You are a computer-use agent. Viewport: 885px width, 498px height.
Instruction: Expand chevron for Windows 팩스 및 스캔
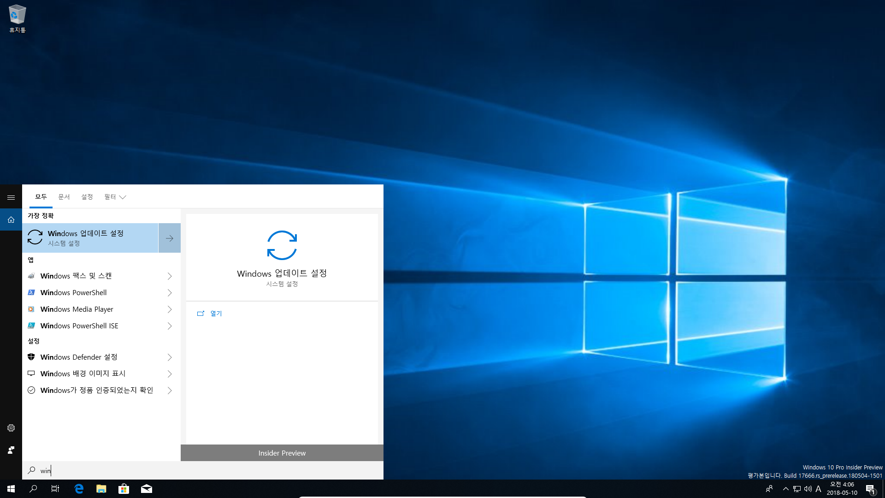coord(170,276)
